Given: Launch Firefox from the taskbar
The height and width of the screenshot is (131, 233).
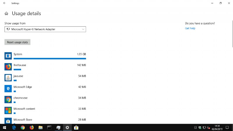Looking at the screenshot, I should [31, 128].
